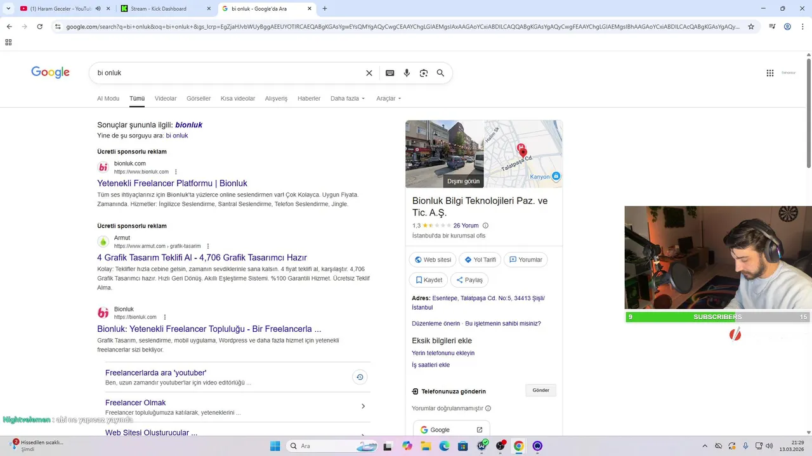Image resolution: width=812 pixels, height=456 pixels.
Task: Open the tab search dropdown
Action: pyautogui.click(x=8, y=8)
